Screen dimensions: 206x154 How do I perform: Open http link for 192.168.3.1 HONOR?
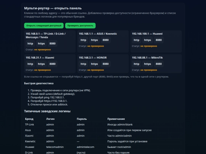[83, 64]
